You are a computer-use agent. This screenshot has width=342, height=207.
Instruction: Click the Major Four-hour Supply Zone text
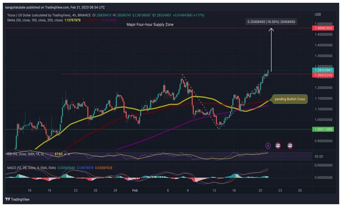[150, 25]
